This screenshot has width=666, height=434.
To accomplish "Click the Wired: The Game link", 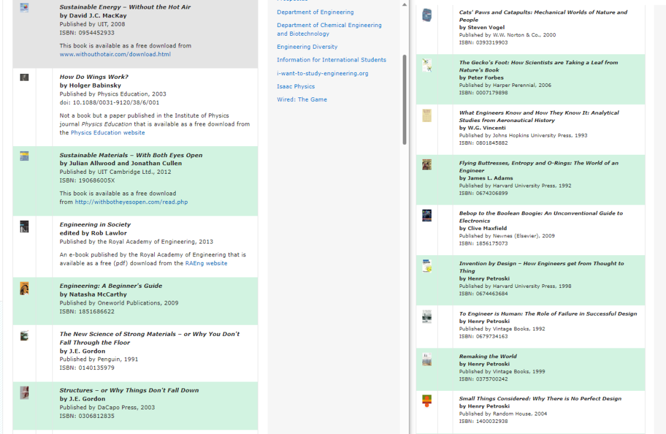I will pyautogui.click(x=302, y=100).
